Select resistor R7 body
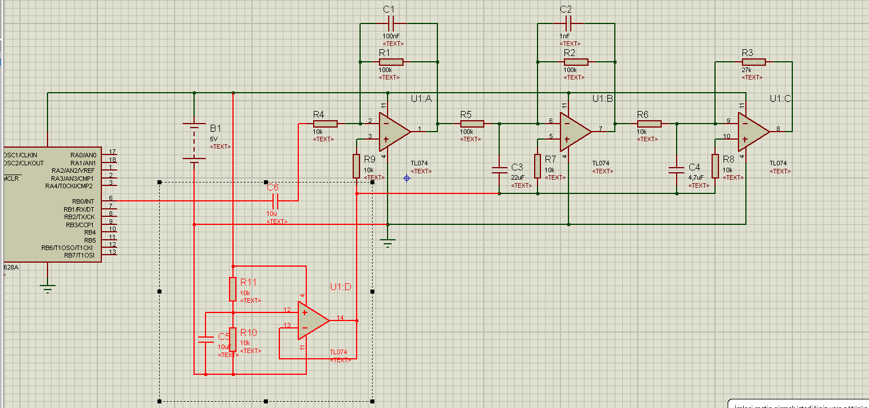 (x=538, y=166)
